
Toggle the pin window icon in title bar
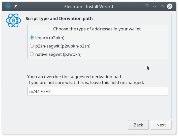[15, 6]
